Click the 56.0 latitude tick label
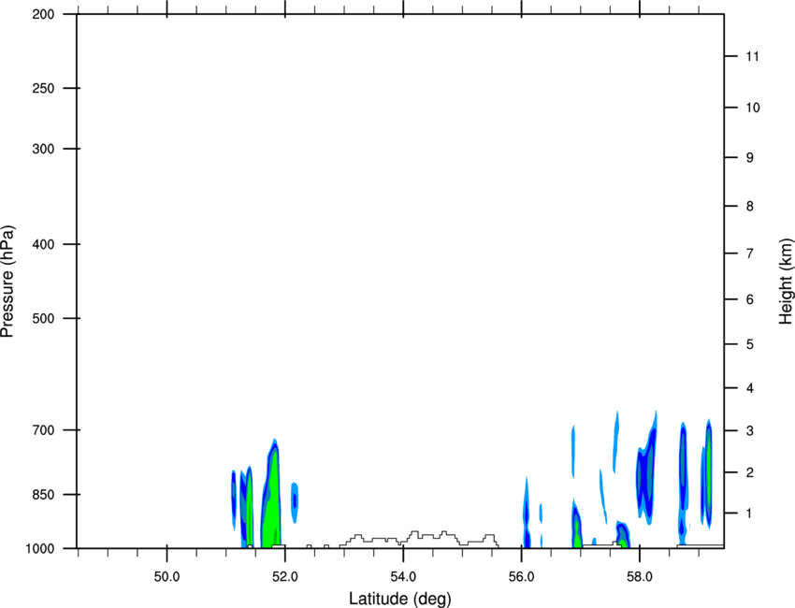This screenshot has width=795, height=608. (521, 577)
